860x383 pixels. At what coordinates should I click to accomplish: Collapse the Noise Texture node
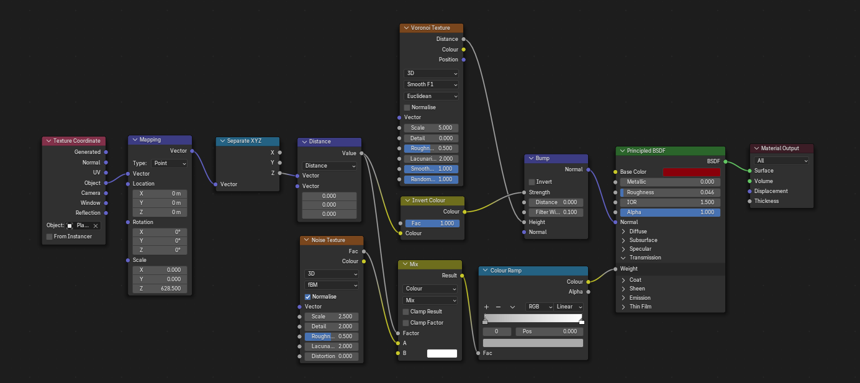point(306,240)
